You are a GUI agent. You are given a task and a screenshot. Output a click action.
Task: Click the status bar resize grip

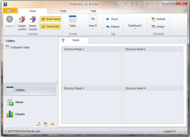click(x=185, y=131)
